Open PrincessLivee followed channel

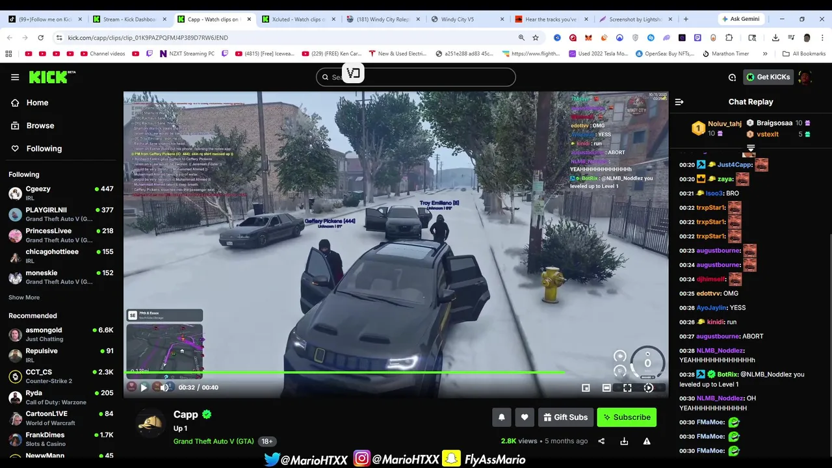pyautogui.click(x=61, y=235)
